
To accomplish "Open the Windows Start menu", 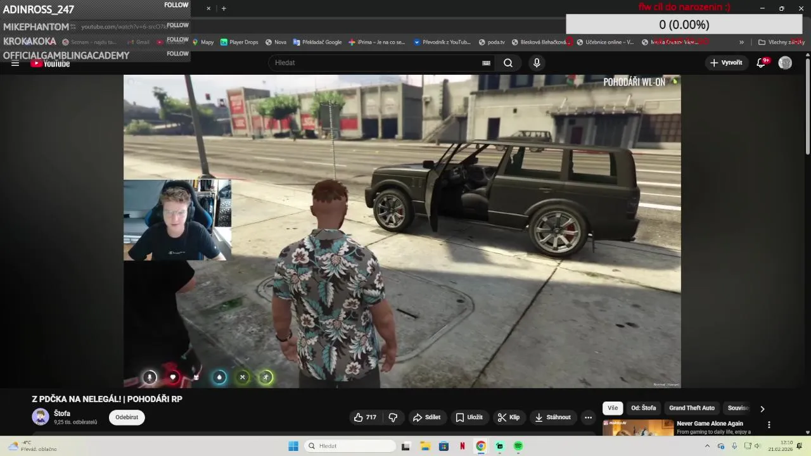I will (x=293, y=446).
